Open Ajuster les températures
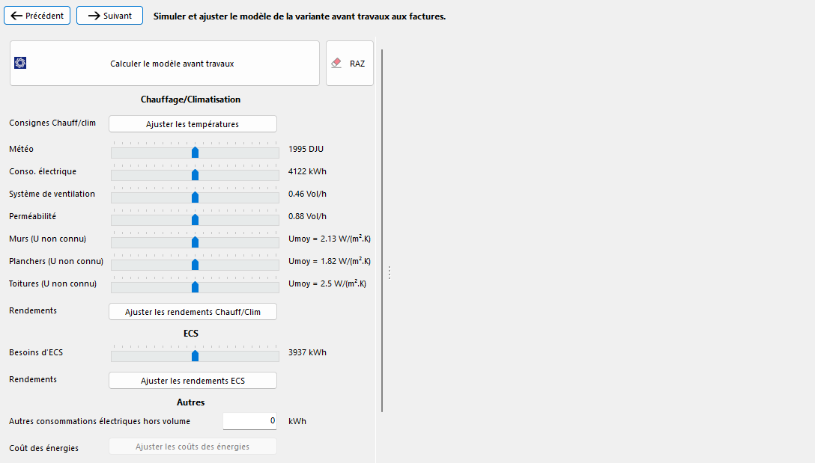This screenshot has height=463, width=815. [x=193, y=124]
